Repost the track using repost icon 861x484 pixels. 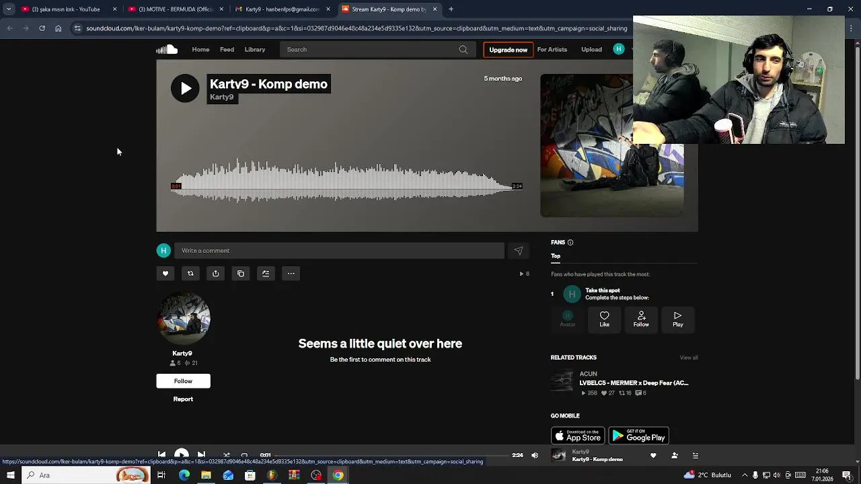tap(190, 274)
